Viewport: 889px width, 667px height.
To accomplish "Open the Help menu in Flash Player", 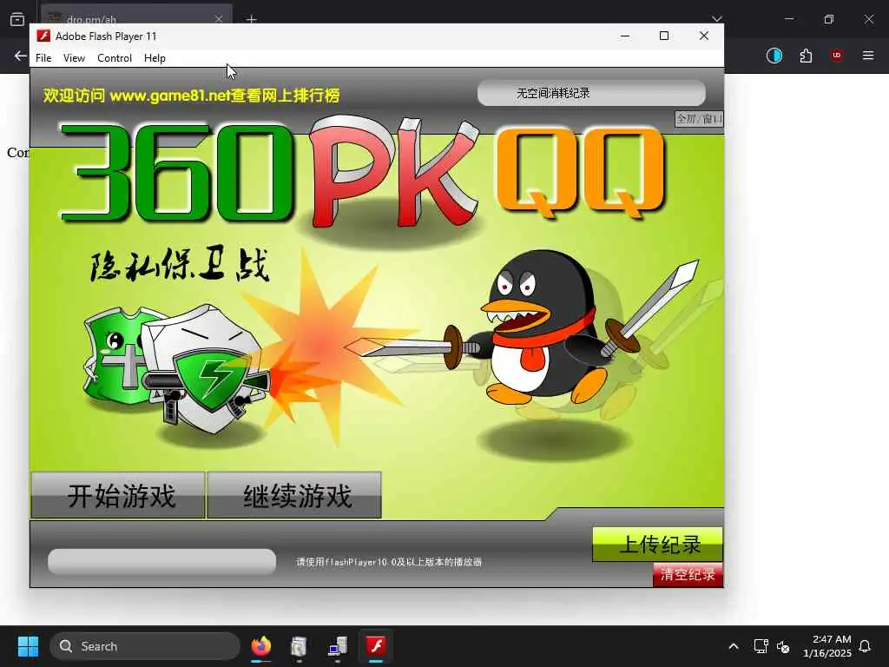I will click(155, 58).
